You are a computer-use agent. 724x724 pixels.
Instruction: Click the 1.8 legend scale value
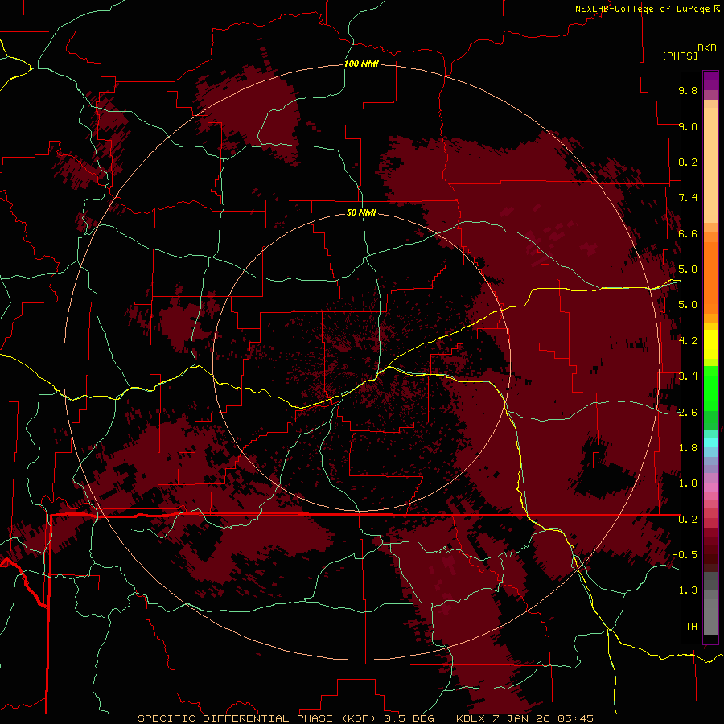point(688,448)
